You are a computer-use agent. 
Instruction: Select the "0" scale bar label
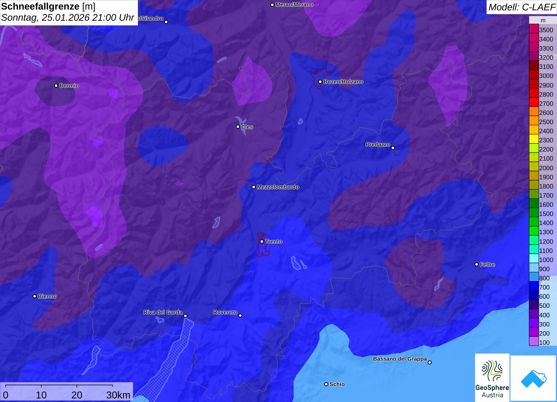tap(6, 395)
